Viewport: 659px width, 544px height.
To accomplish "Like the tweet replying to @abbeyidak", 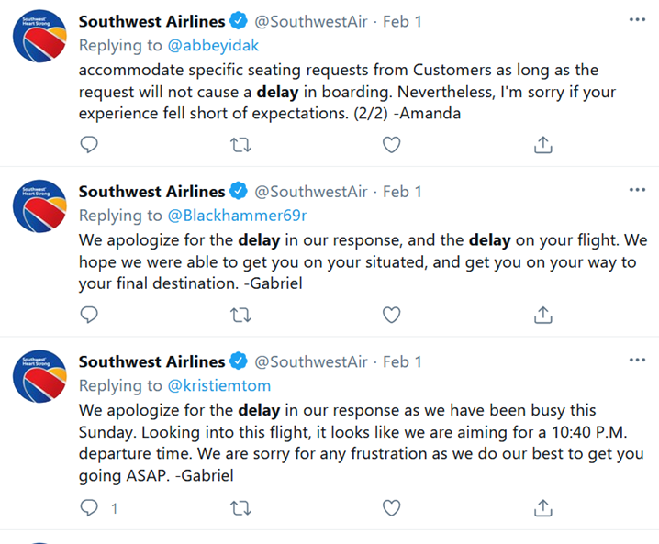I will click(x=391, y=145).
